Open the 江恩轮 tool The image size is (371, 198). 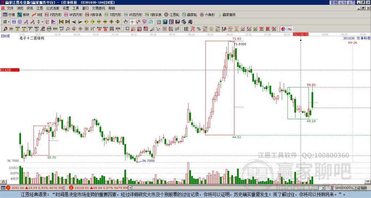[172, 14]
